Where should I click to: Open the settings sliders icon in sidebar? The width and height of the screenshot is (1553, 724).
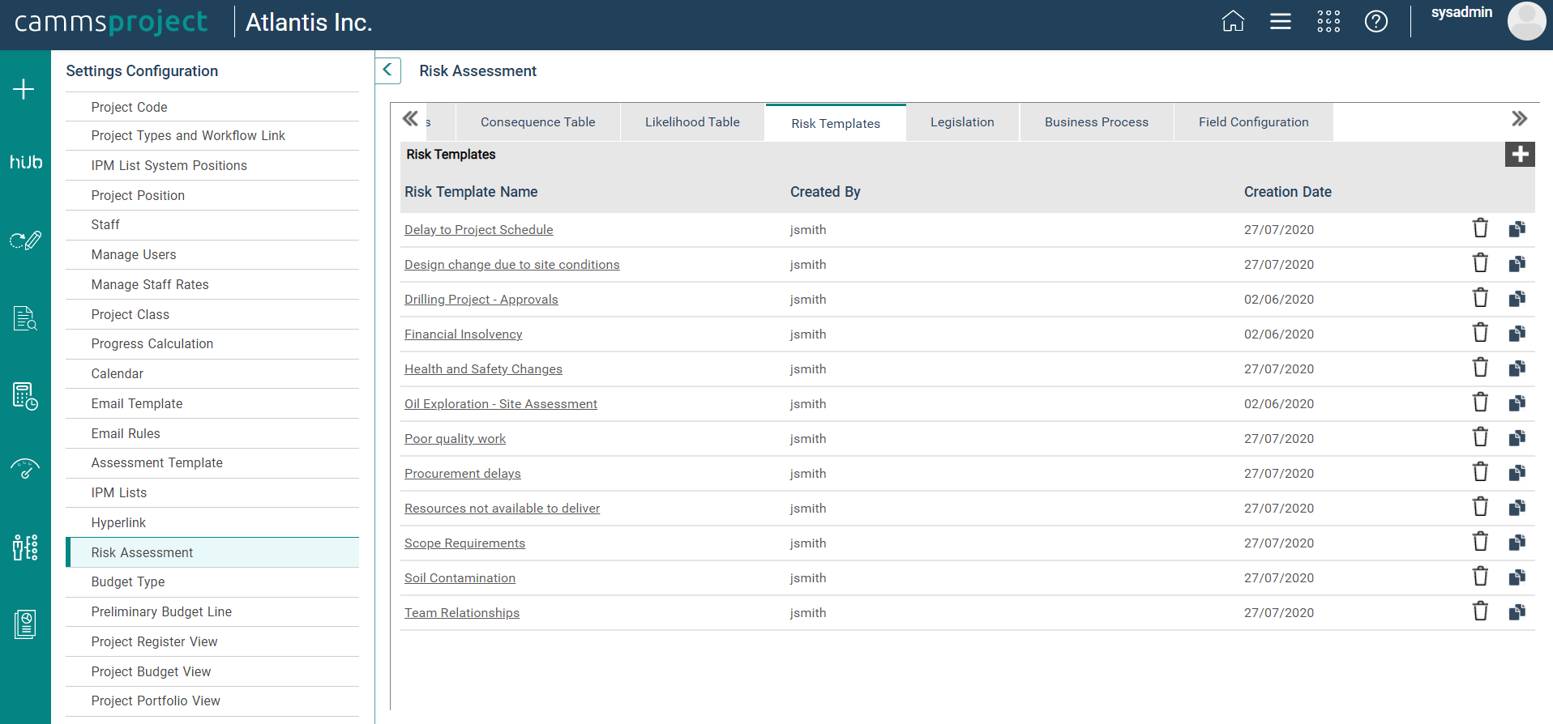coord(25,547)
